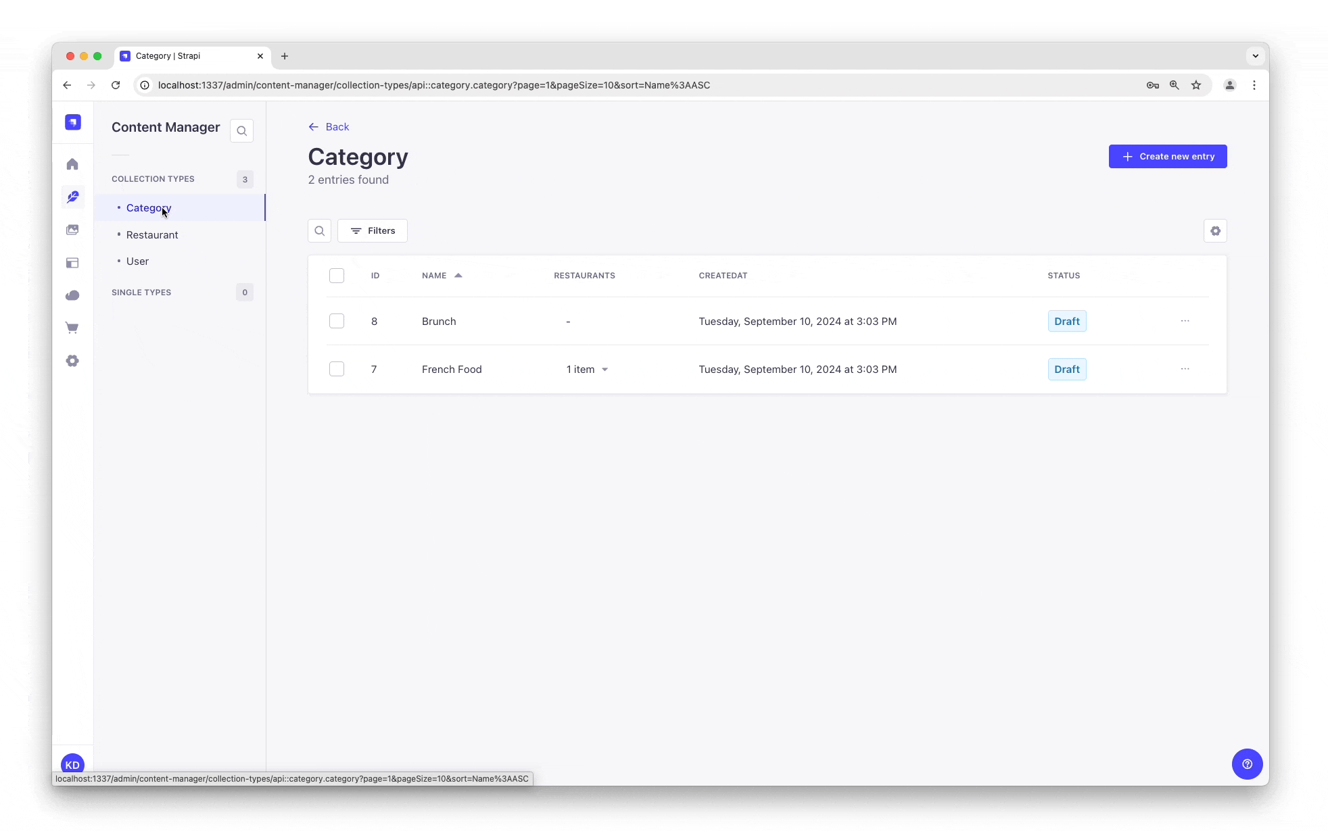Expand the French Food restaurants dropdown

(606, 370)
